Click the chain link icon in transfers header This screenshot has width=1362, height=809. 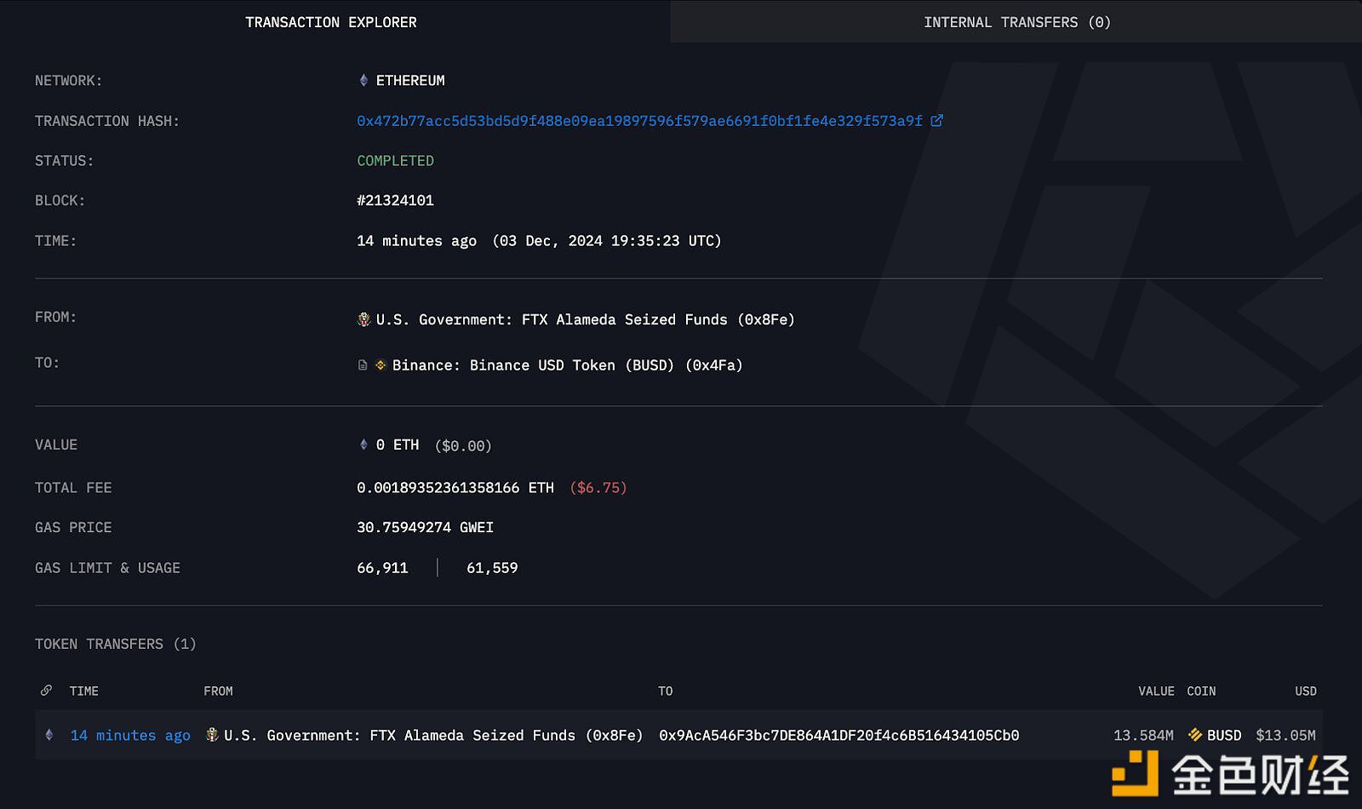coord(46,691)
